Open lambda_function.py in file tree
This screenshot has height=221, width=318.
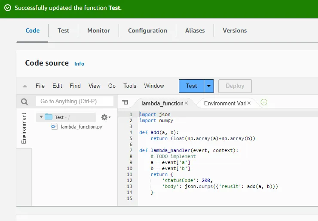[81, 127]
